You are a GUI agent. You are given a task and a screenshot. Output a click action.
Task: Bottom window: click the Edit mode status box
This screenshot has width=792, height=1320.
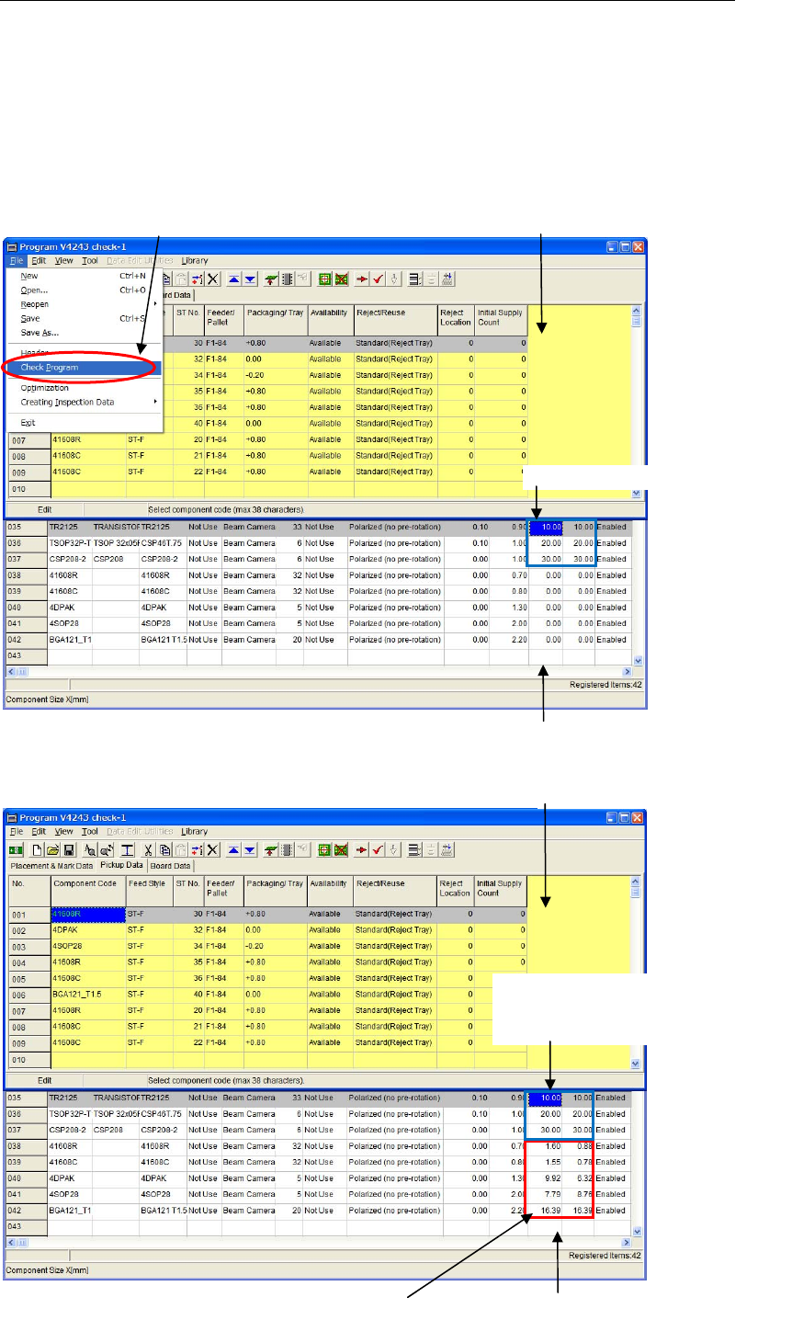click(x=44, y=1080)
